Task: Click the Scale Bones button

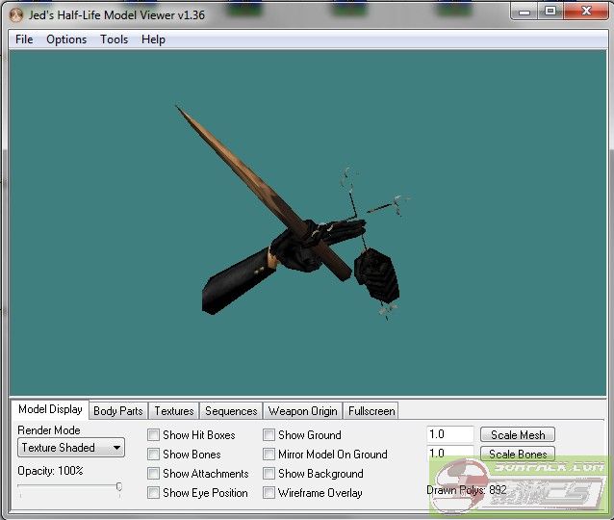Action: point(518,454)
